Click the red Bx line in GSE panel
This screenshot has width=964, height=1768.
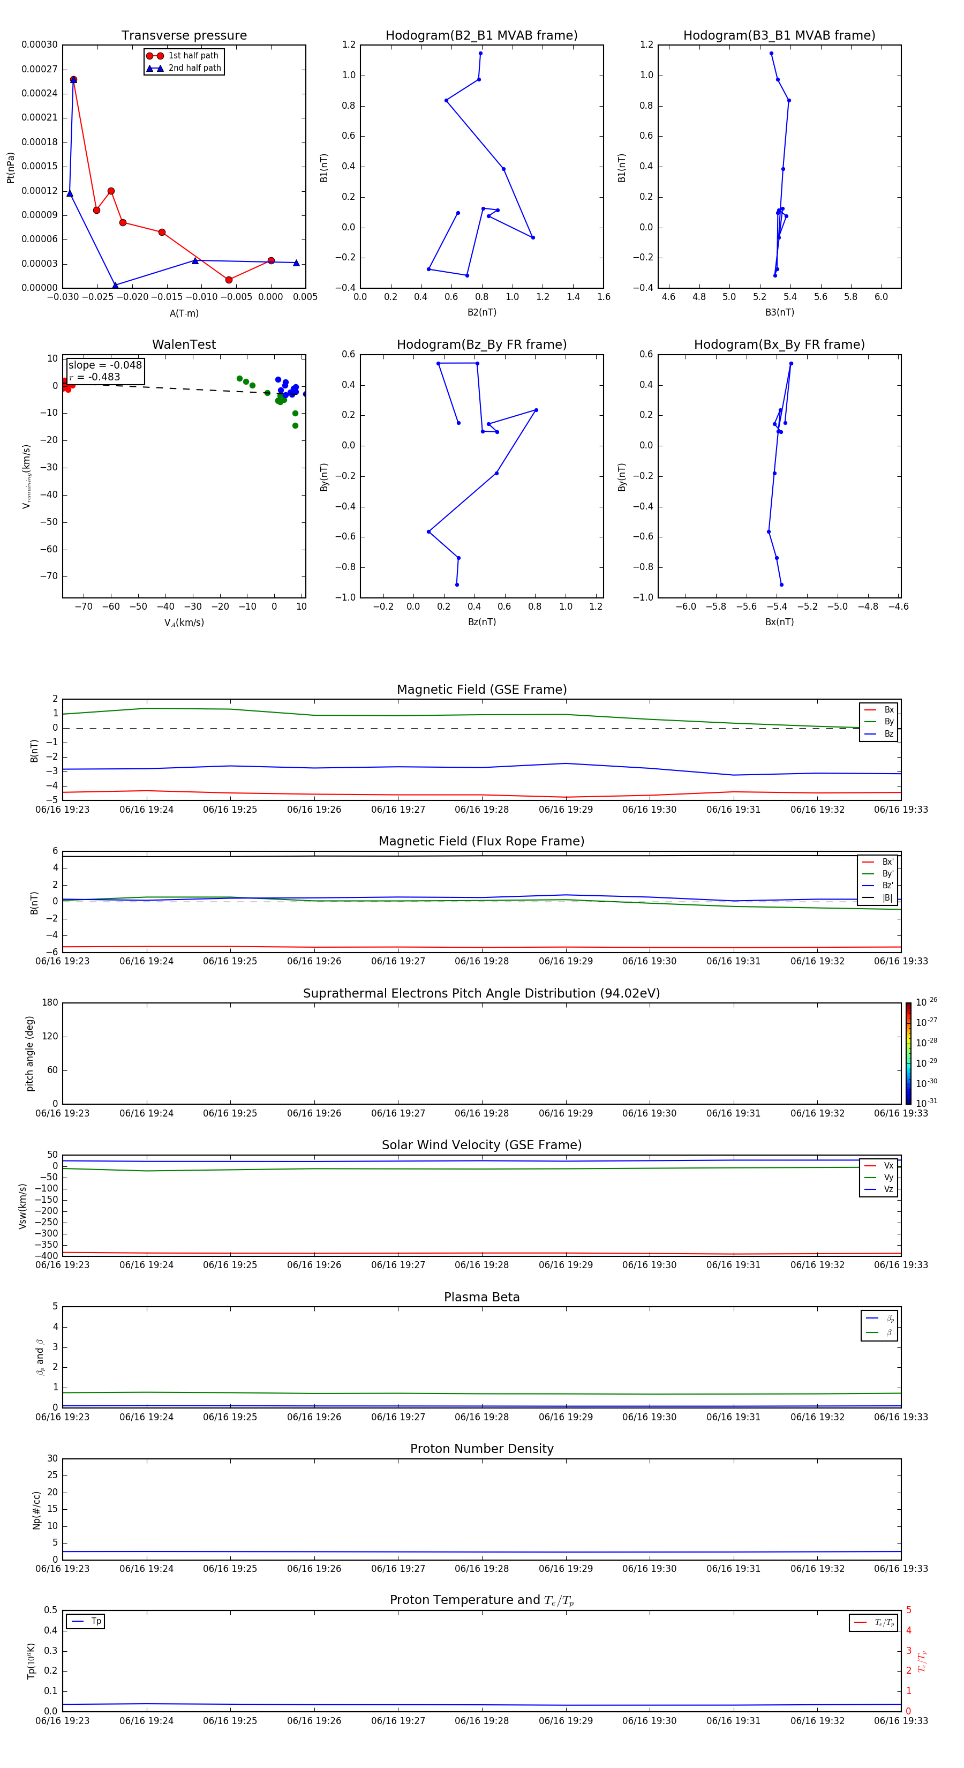481,795
